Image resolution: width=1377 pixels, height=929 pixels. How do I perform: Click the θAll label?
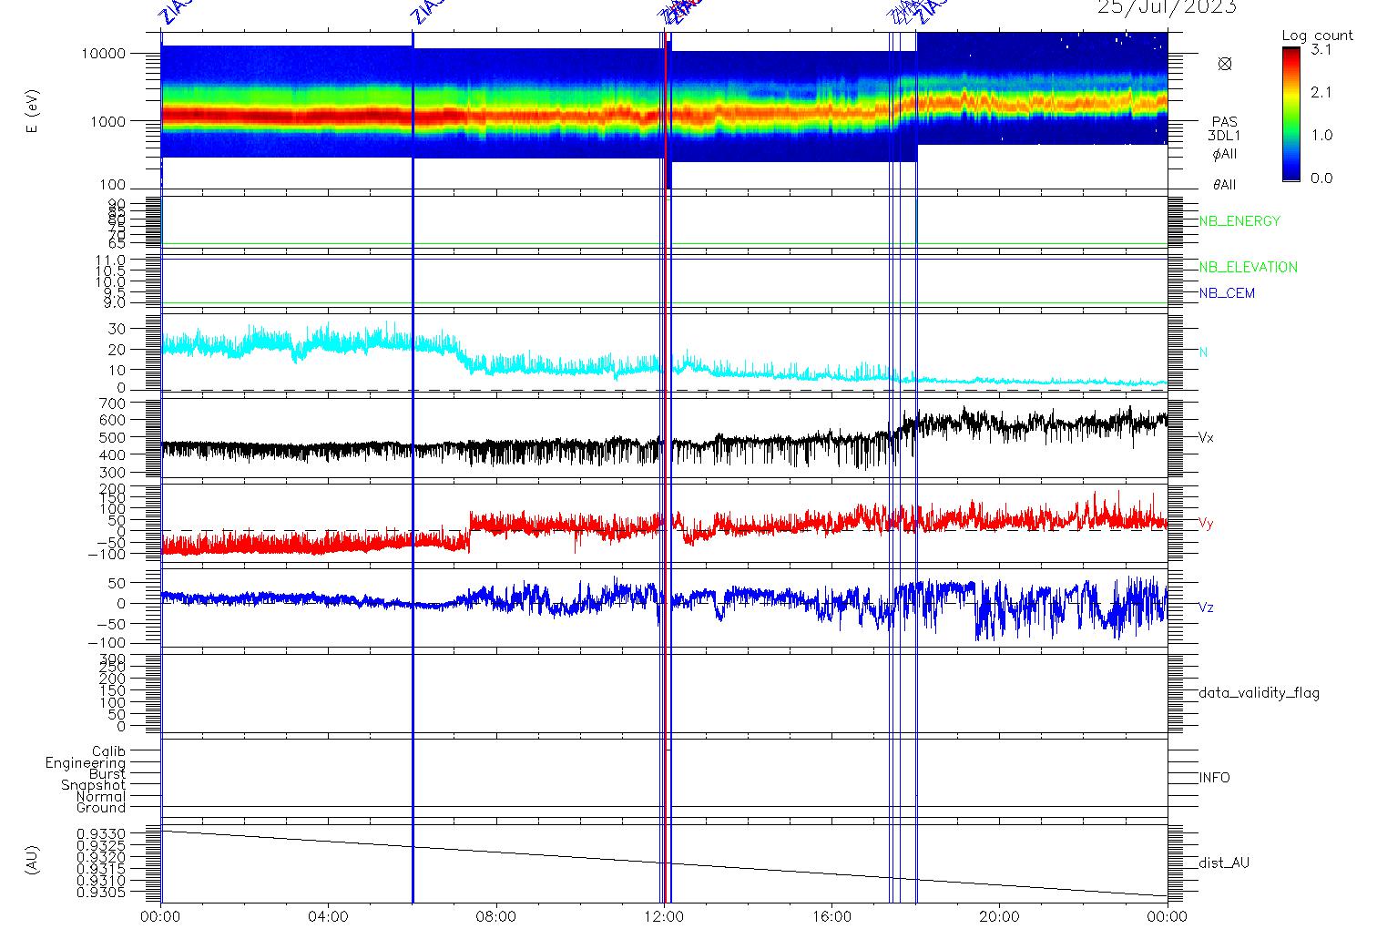1225,185
